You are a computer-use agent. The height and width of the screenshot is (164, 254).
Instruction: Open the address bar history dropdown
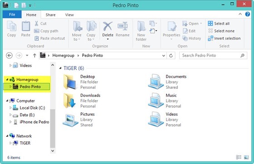[164, 56]
